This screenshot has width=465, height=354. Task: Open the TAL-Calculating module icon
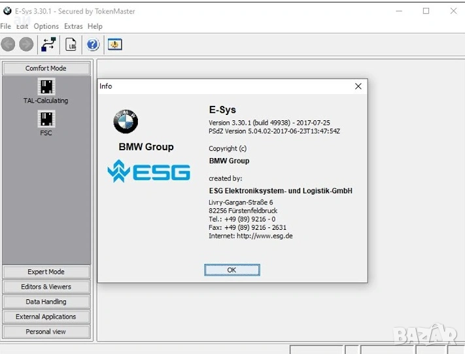pos(46,86)
